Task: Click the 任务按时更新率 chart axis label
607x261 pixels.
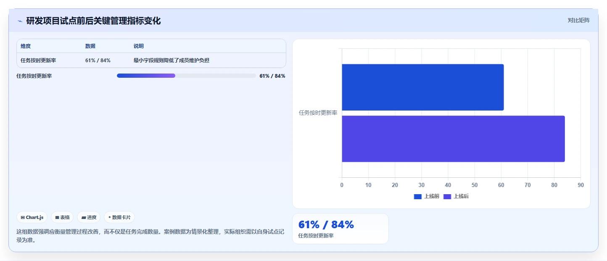Action: (318, 113)
